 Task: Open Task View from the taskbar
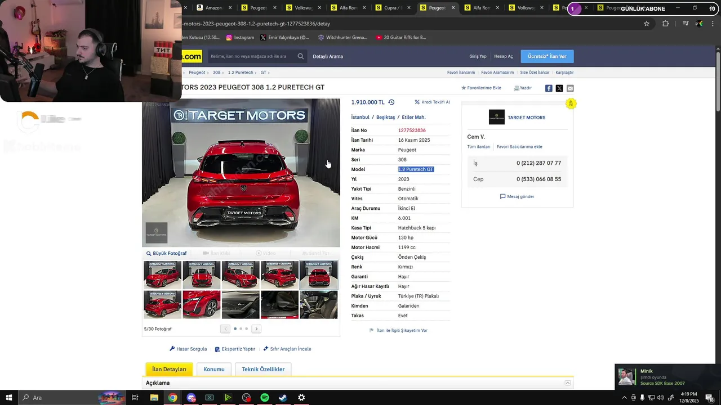[135, 398]
